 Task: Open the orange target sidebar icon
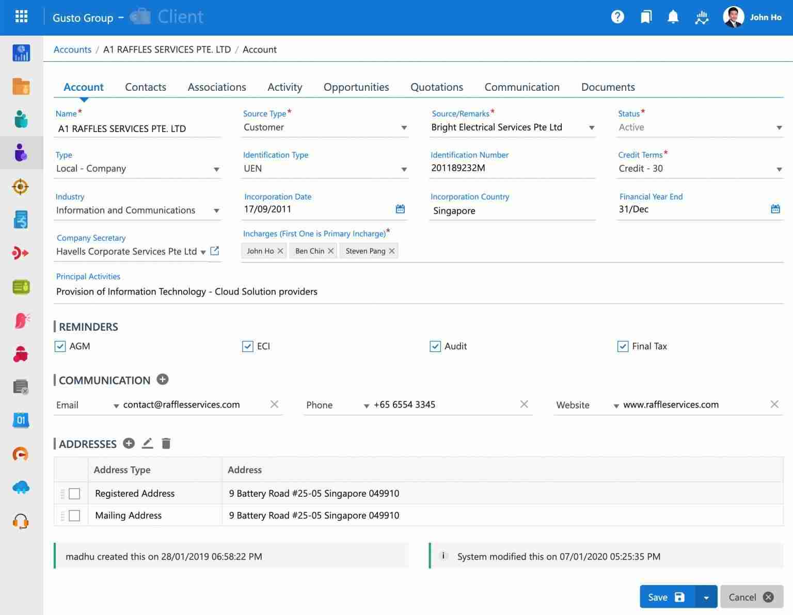tap(21, 186)
